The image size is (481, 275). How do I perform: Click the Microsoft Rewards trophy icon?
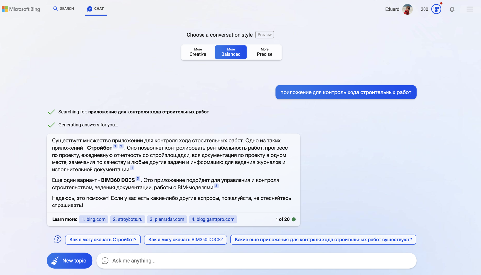pyautogui.click(x=436, y=9)
